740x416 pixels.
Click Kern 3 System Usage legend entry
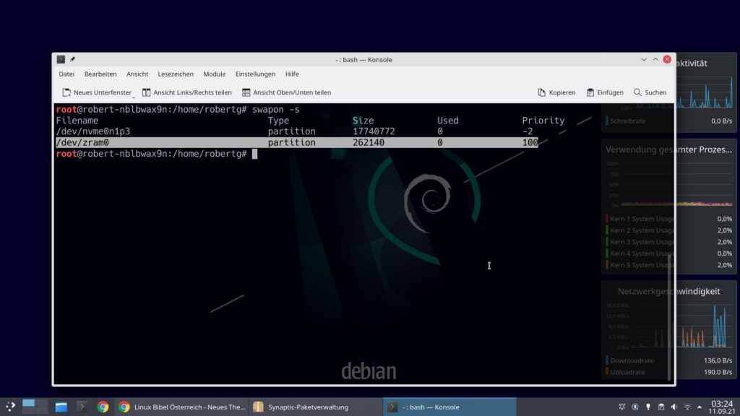tap(641, 242)
